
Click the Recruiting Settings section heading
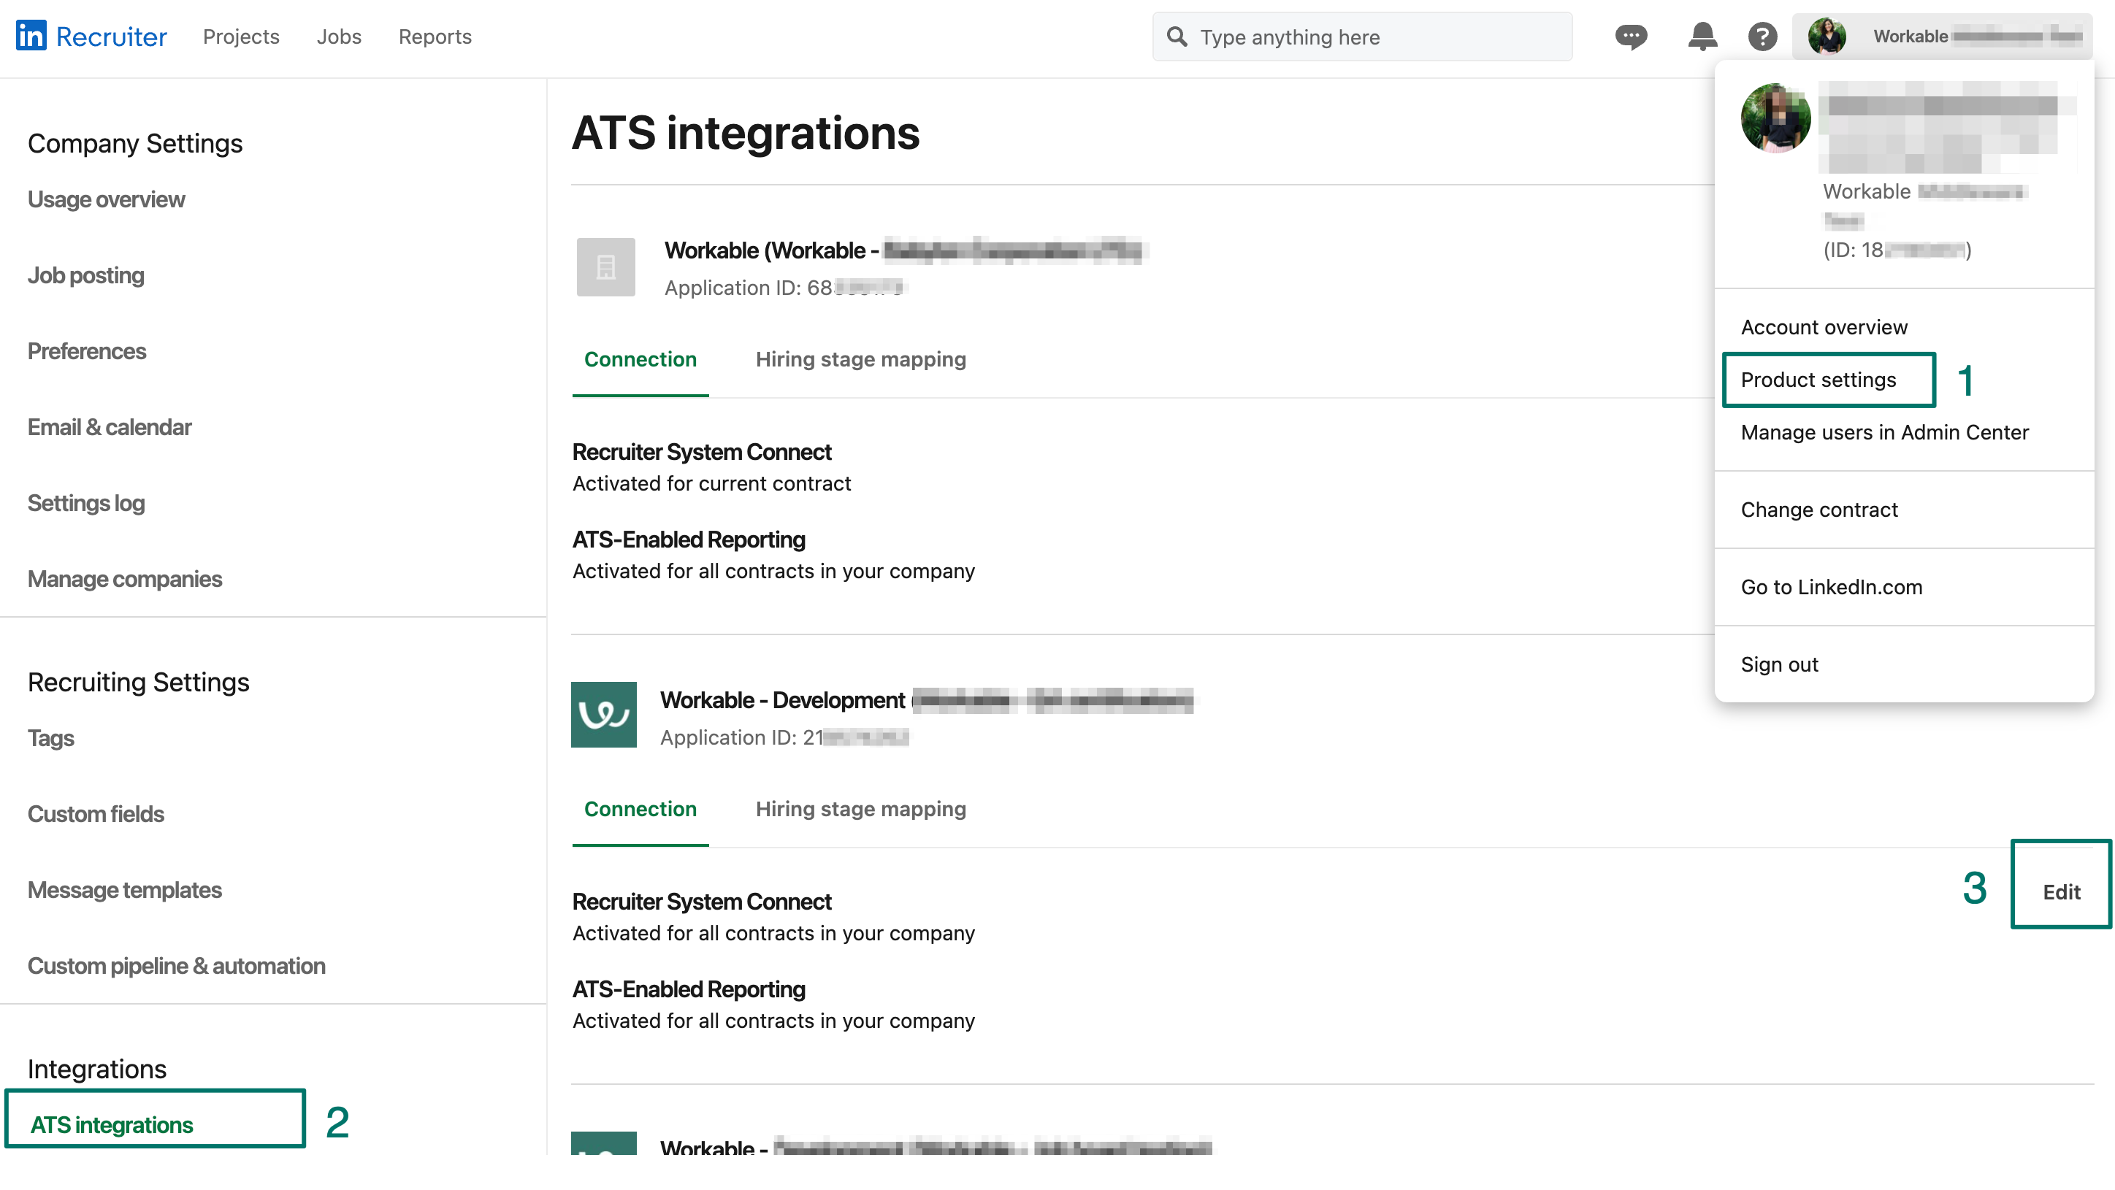coord(138,682)
